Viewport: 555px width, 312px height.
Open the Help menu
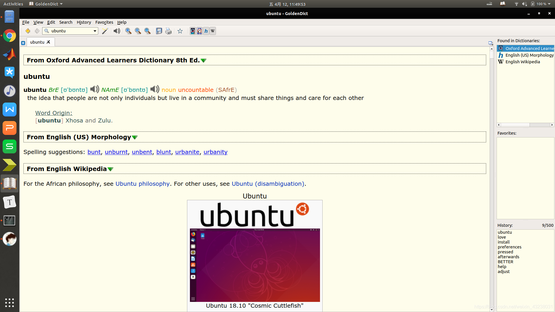tap(122, 22)
